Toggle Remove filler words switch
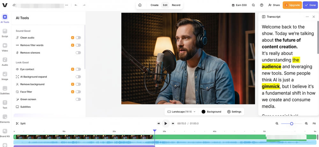 [78, 45]
